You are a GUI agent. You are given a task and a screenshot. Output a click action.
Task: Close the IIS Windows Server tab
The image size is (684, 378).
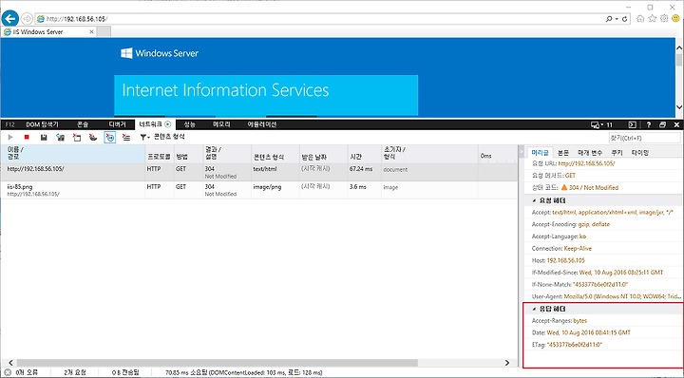pos(91,32)
